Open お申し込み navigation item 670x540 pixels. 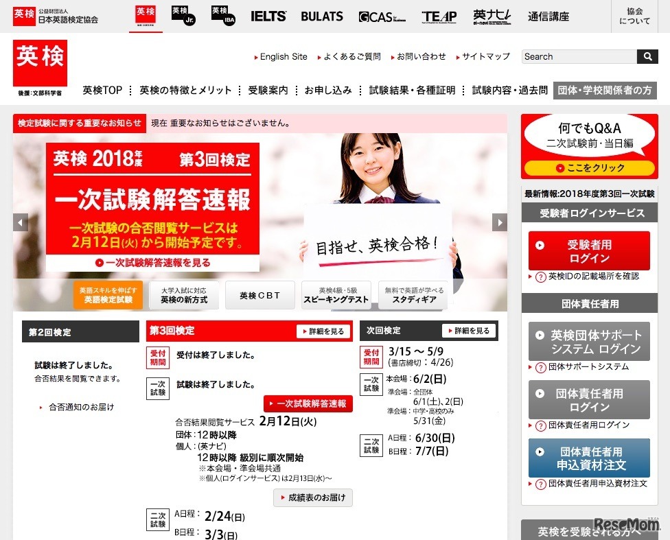coord(328,90)
